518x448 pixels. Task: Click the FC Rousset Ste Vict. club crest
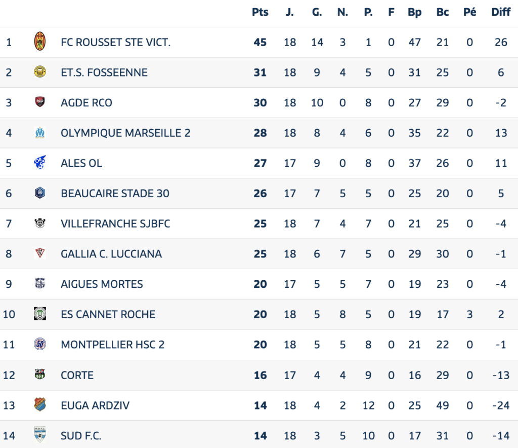pos(40,42)
